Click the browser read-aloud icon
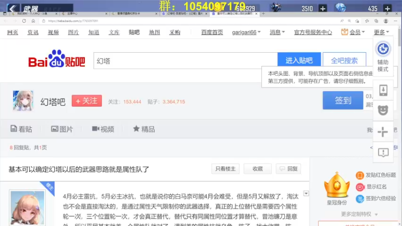This screenshot has width=402, height=226. (x=342, y=21)
